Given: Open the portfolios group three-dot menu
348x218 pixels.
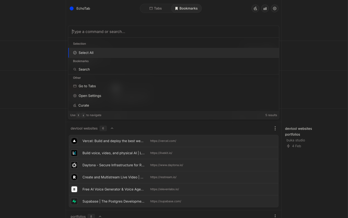Looking at the screenshot, I should click(275, 216).
